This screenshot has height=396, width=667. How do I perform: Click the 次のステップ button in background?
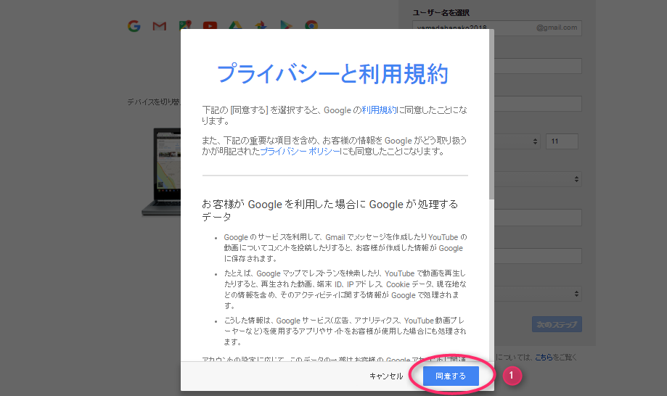(557, 325)
